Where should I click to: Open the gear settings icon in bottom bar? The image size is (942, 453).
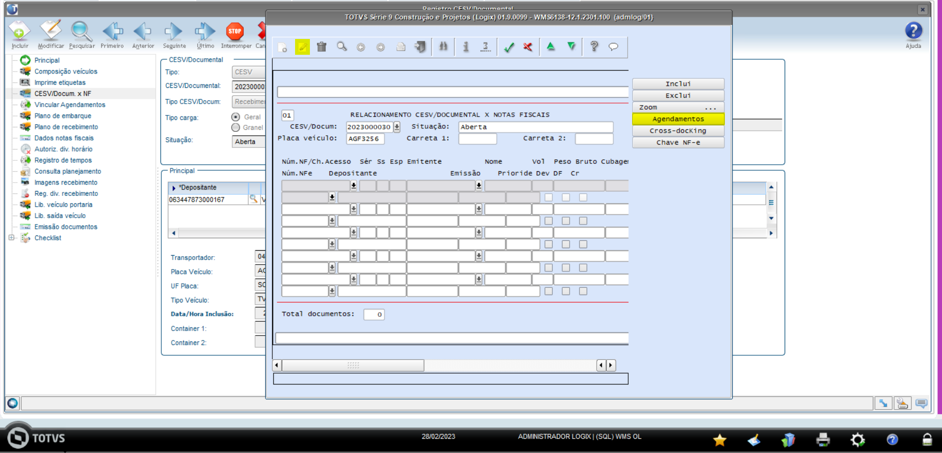click(858, 440)
